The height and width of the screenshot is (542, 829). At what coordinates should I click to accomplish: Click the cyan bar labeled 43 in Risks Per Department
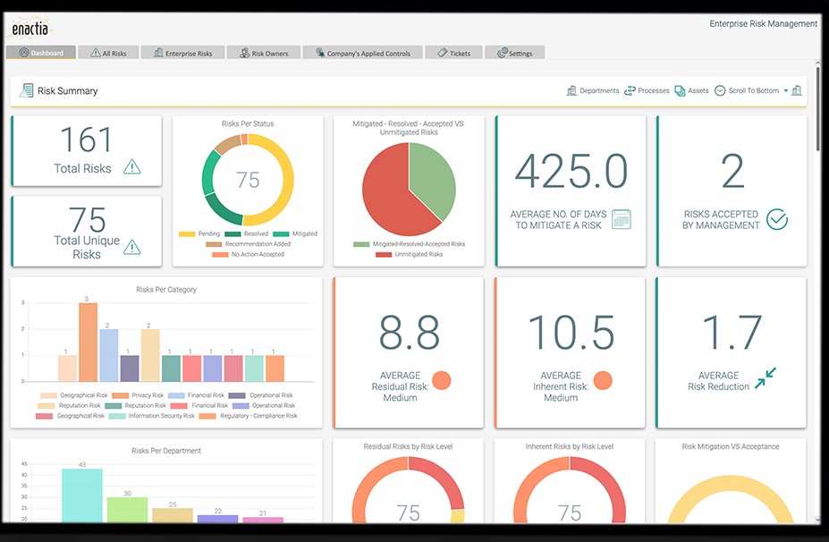coord(82,495)
